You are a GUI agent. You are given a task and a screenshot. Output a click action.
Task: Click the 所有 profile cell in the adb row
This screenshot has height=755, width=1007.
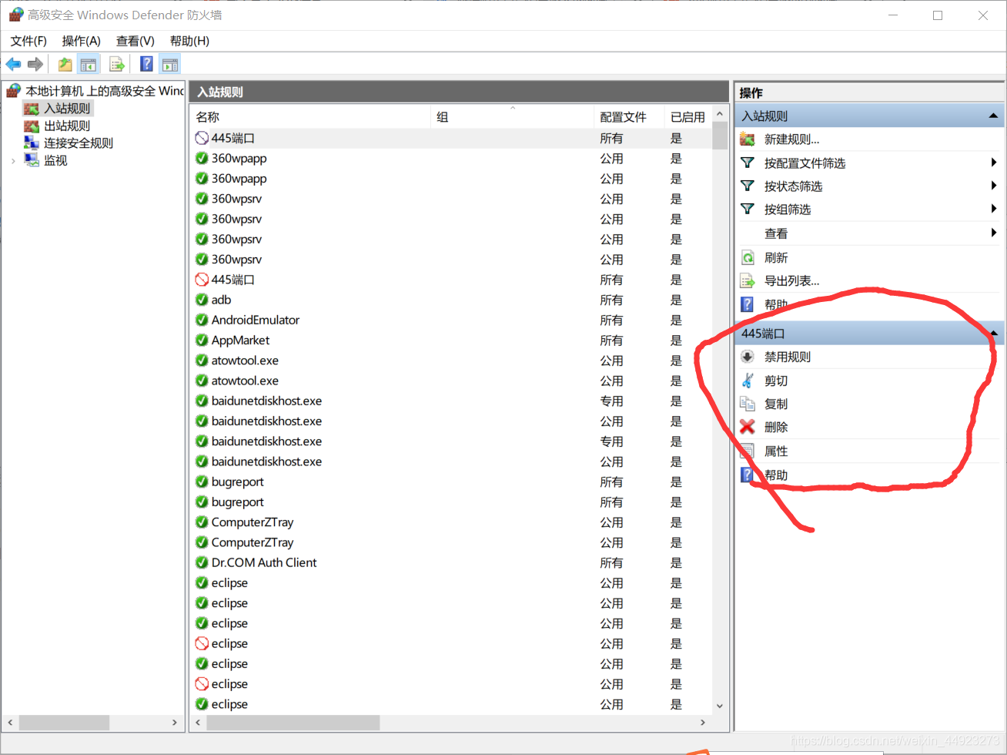(x=611, y=300)
